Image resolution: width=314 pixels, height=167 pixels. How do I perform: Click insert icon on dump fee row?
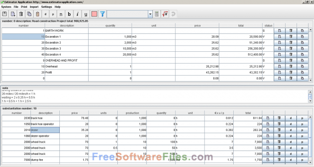coord(268,160)
